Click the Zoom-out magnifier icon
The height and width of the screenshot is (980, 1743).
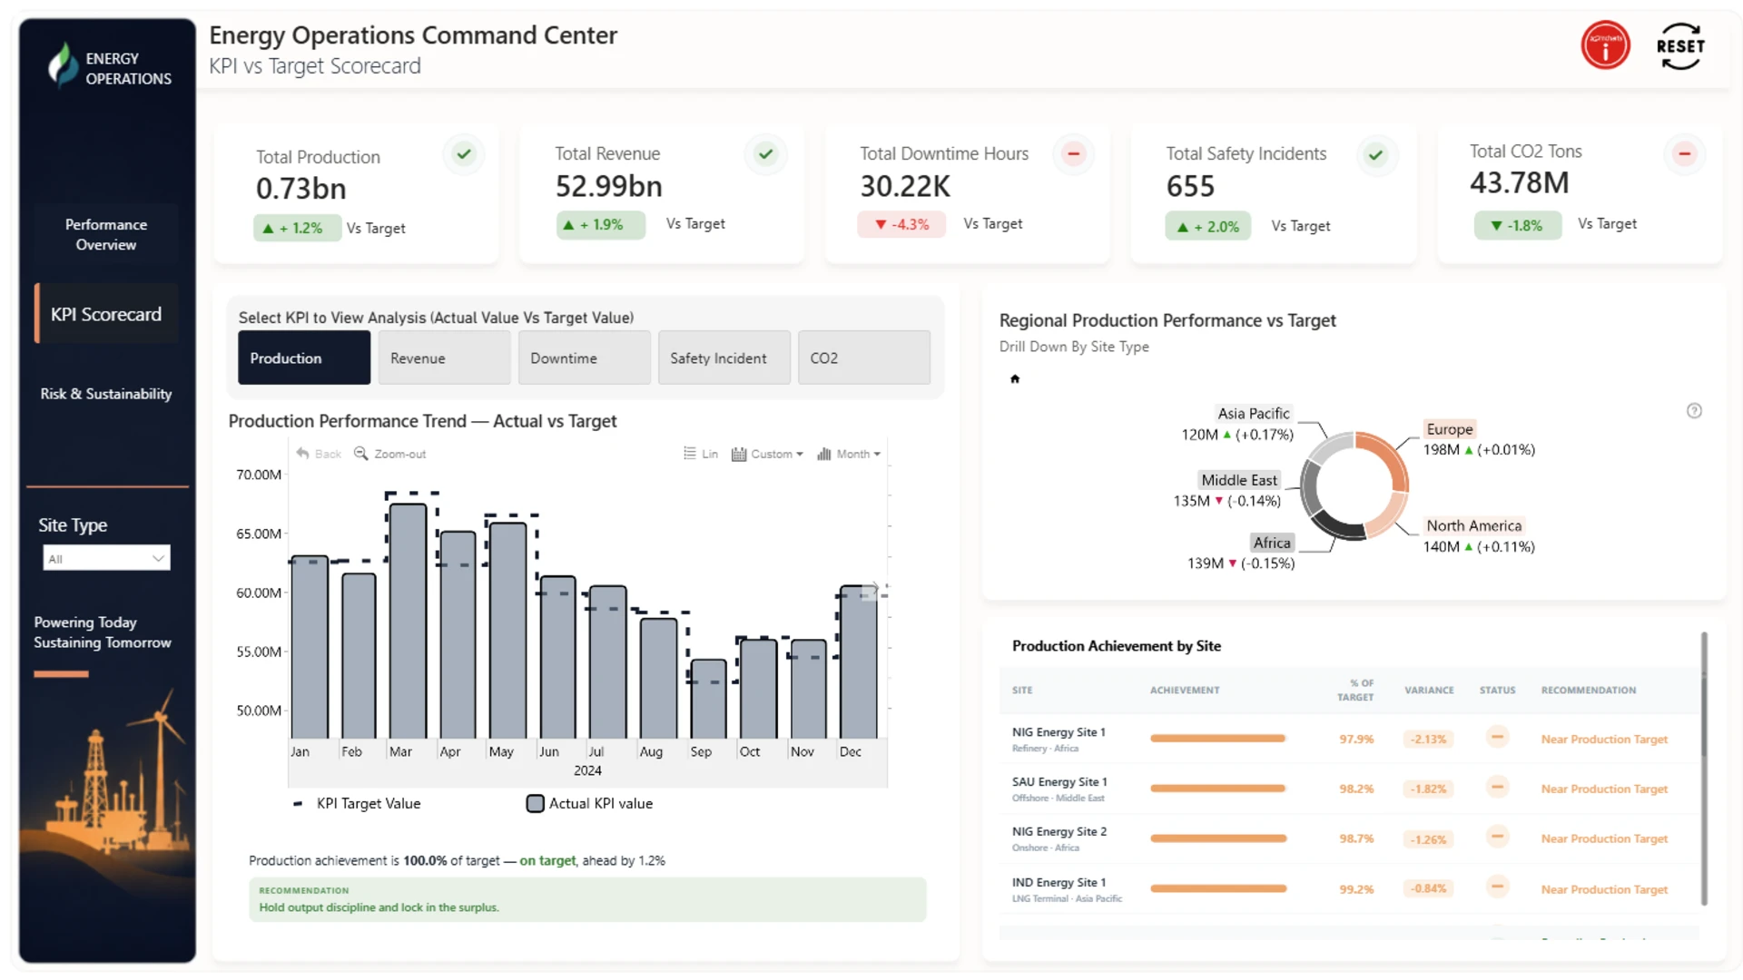[360, 453]
